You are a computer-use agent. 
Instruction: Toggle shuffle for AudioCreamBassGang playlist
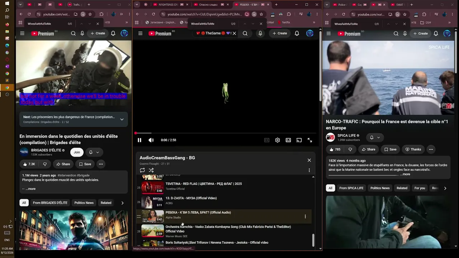tap(151, 170)
